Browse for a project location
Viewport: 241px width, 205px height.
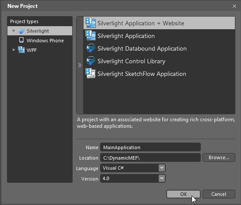point(219,157)
